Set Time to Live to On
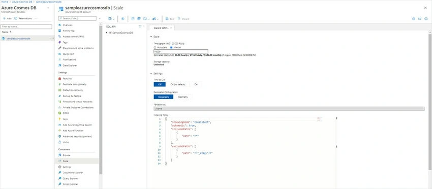The width and height of the screenshot is (432, 189). (x=196, y=84)
